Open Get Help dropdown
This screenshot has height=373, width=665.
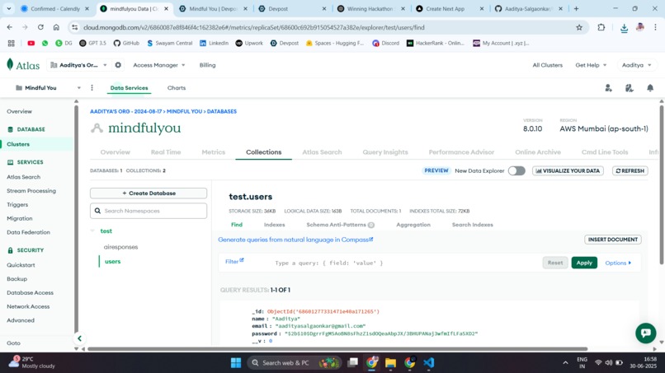pyautogui.click(x=591, y=65)
